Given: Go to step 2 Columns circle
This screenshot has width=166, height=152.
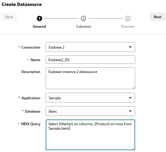Looking at the screenshot, I should point(83,18).
